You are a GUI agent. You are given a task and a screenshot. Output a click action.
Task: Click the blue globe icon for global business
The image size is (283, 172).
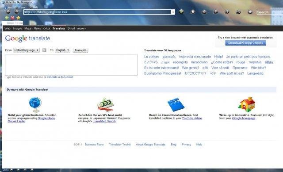[x=35, y=104]
